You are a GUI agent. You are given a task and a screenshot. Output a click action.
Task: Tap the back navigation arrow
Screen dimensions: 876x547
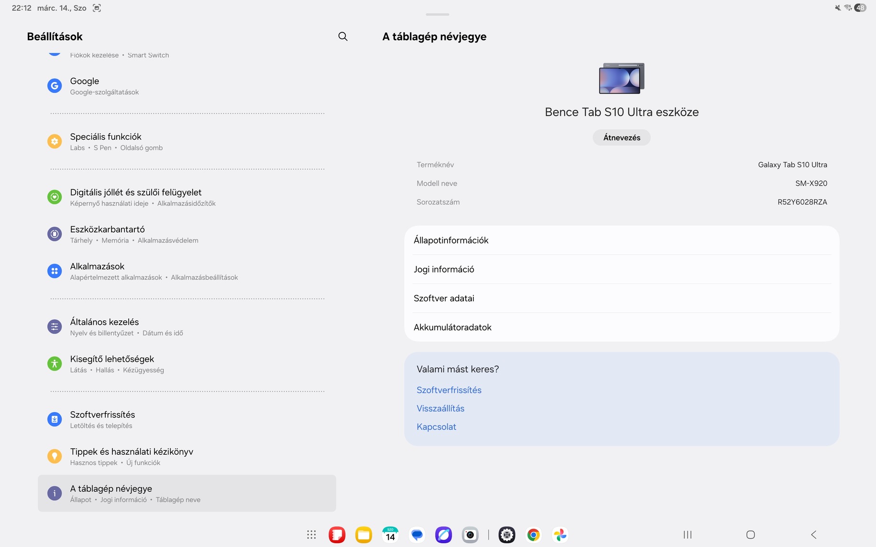coord(814,535)
